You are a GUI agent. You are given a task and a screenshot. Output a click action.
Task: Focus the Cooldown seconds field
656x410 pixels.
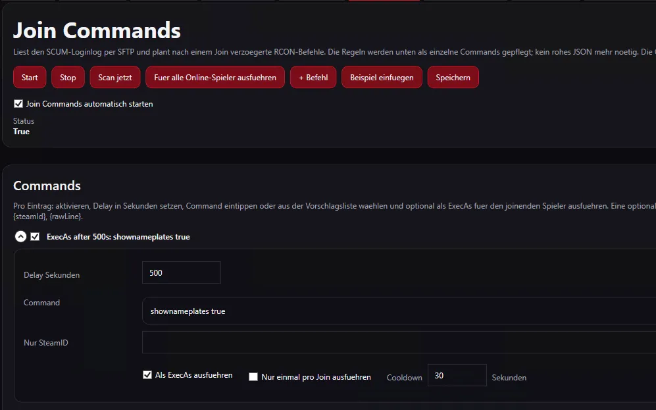[x=457, y=375]
